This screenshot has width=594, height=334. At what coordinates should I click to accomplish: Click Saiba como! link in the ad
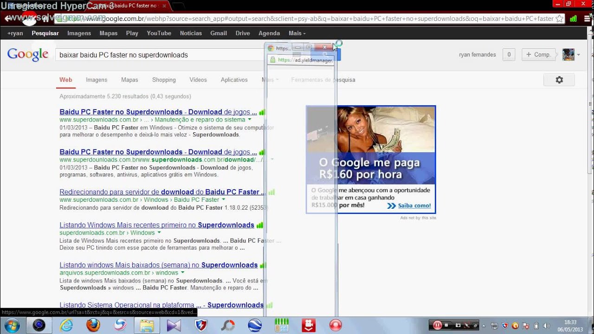(x=414, y=206)
